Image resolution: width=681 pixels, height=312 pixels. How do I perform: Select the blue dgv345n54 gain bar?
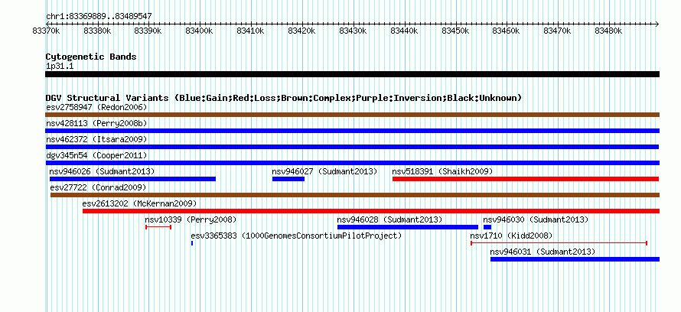[352, 163]
